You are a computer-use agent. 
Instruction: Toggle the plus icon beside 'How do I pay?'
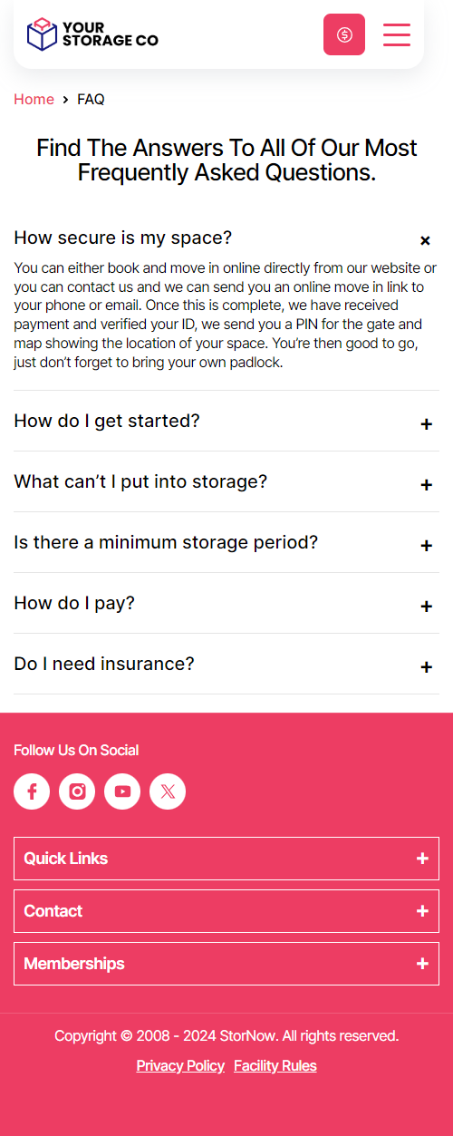pyautogui.click(x=427, y=607)
